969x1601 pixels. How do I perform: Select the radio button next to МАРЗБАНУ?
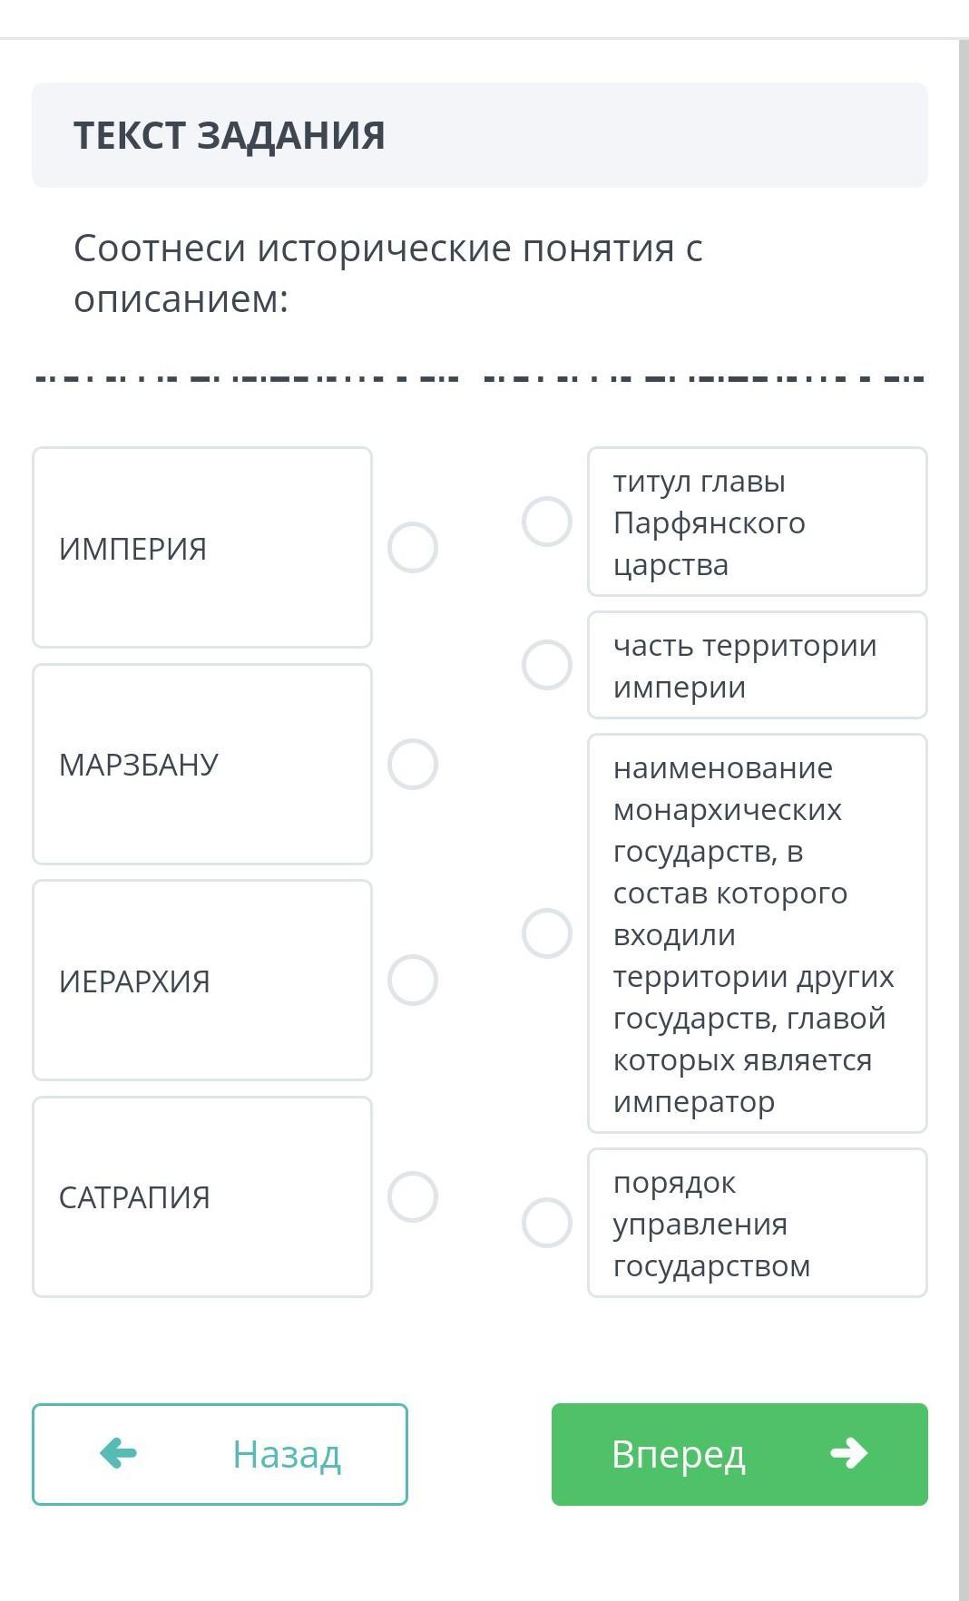click(413, 764)
